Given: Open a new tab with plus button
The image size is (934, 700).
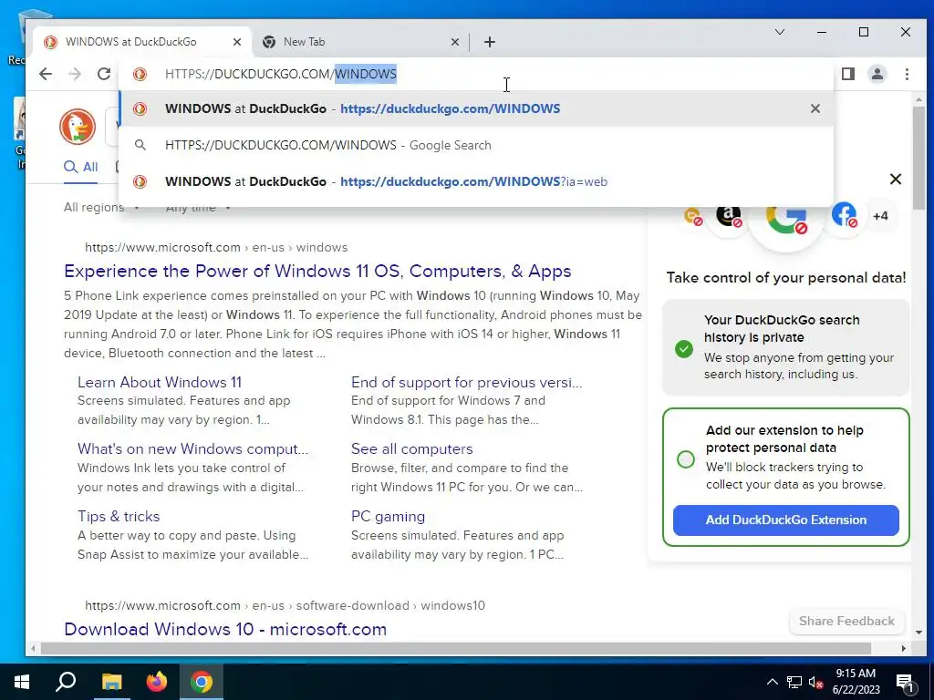Looking at the screenshot, I should point(490,42).
